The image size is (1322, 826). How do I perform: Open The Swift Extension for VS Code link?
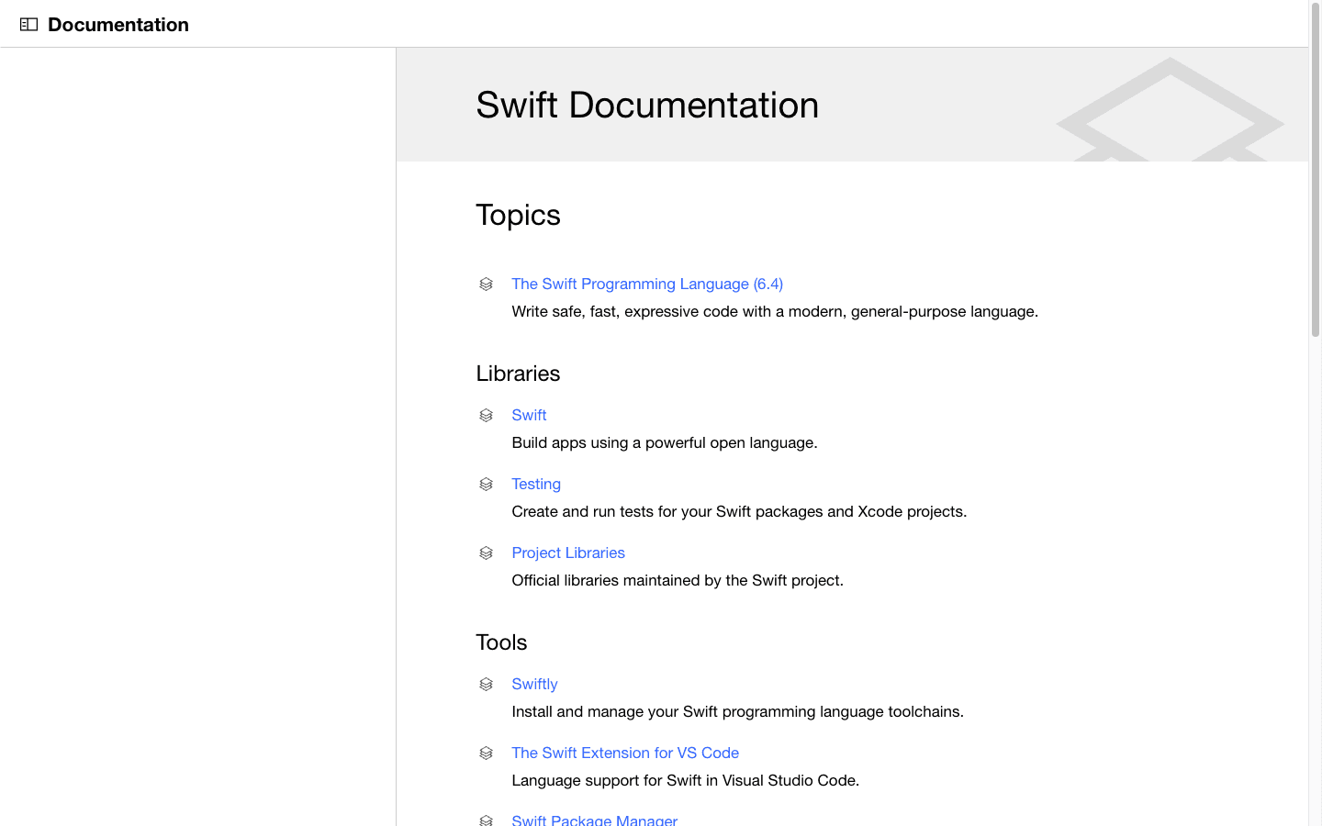625,753
